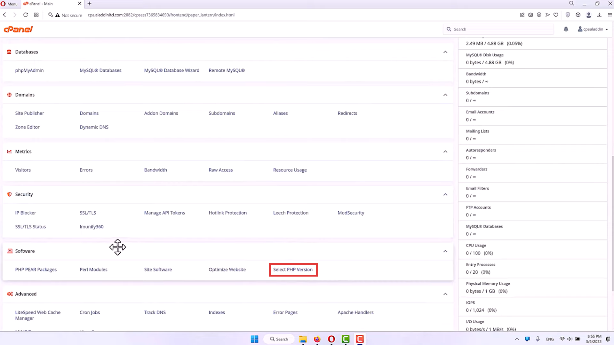
Task: Open Subdomains link
Action: [222, 113]
